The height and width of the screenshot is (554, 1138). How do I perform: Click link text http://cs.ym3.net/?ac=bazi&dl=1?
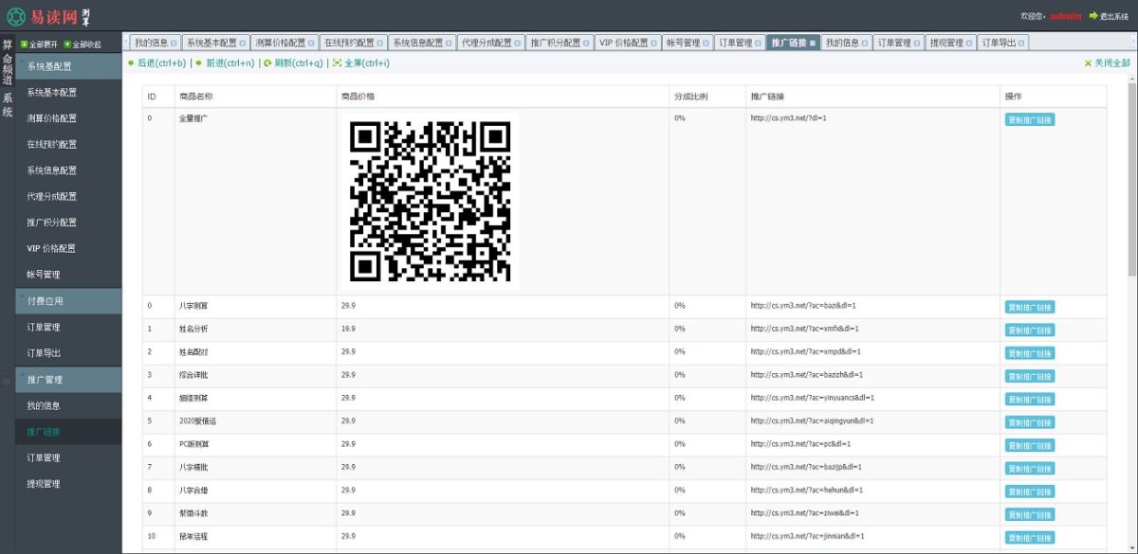point(802,306)
